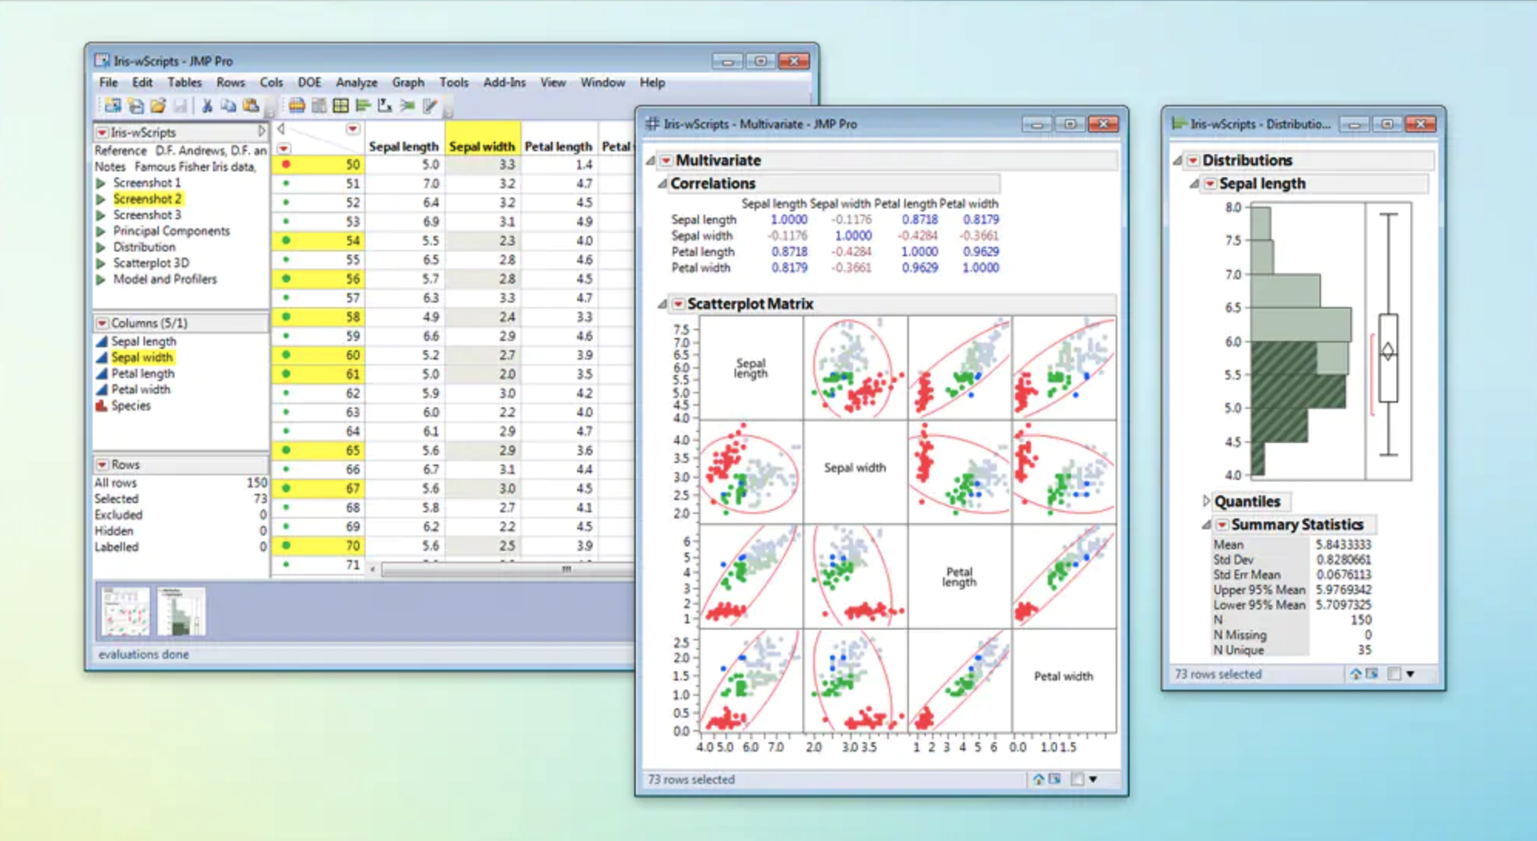Run the Screenshot 2 script green triangle
The image size is (1537, 841).
click(100, 199)
